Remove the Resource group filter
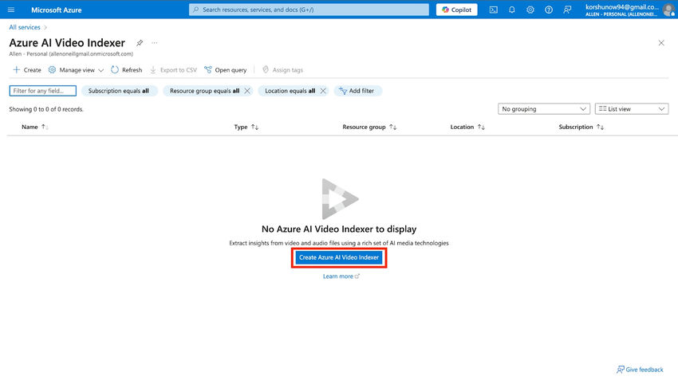 (x=247, y=91)
